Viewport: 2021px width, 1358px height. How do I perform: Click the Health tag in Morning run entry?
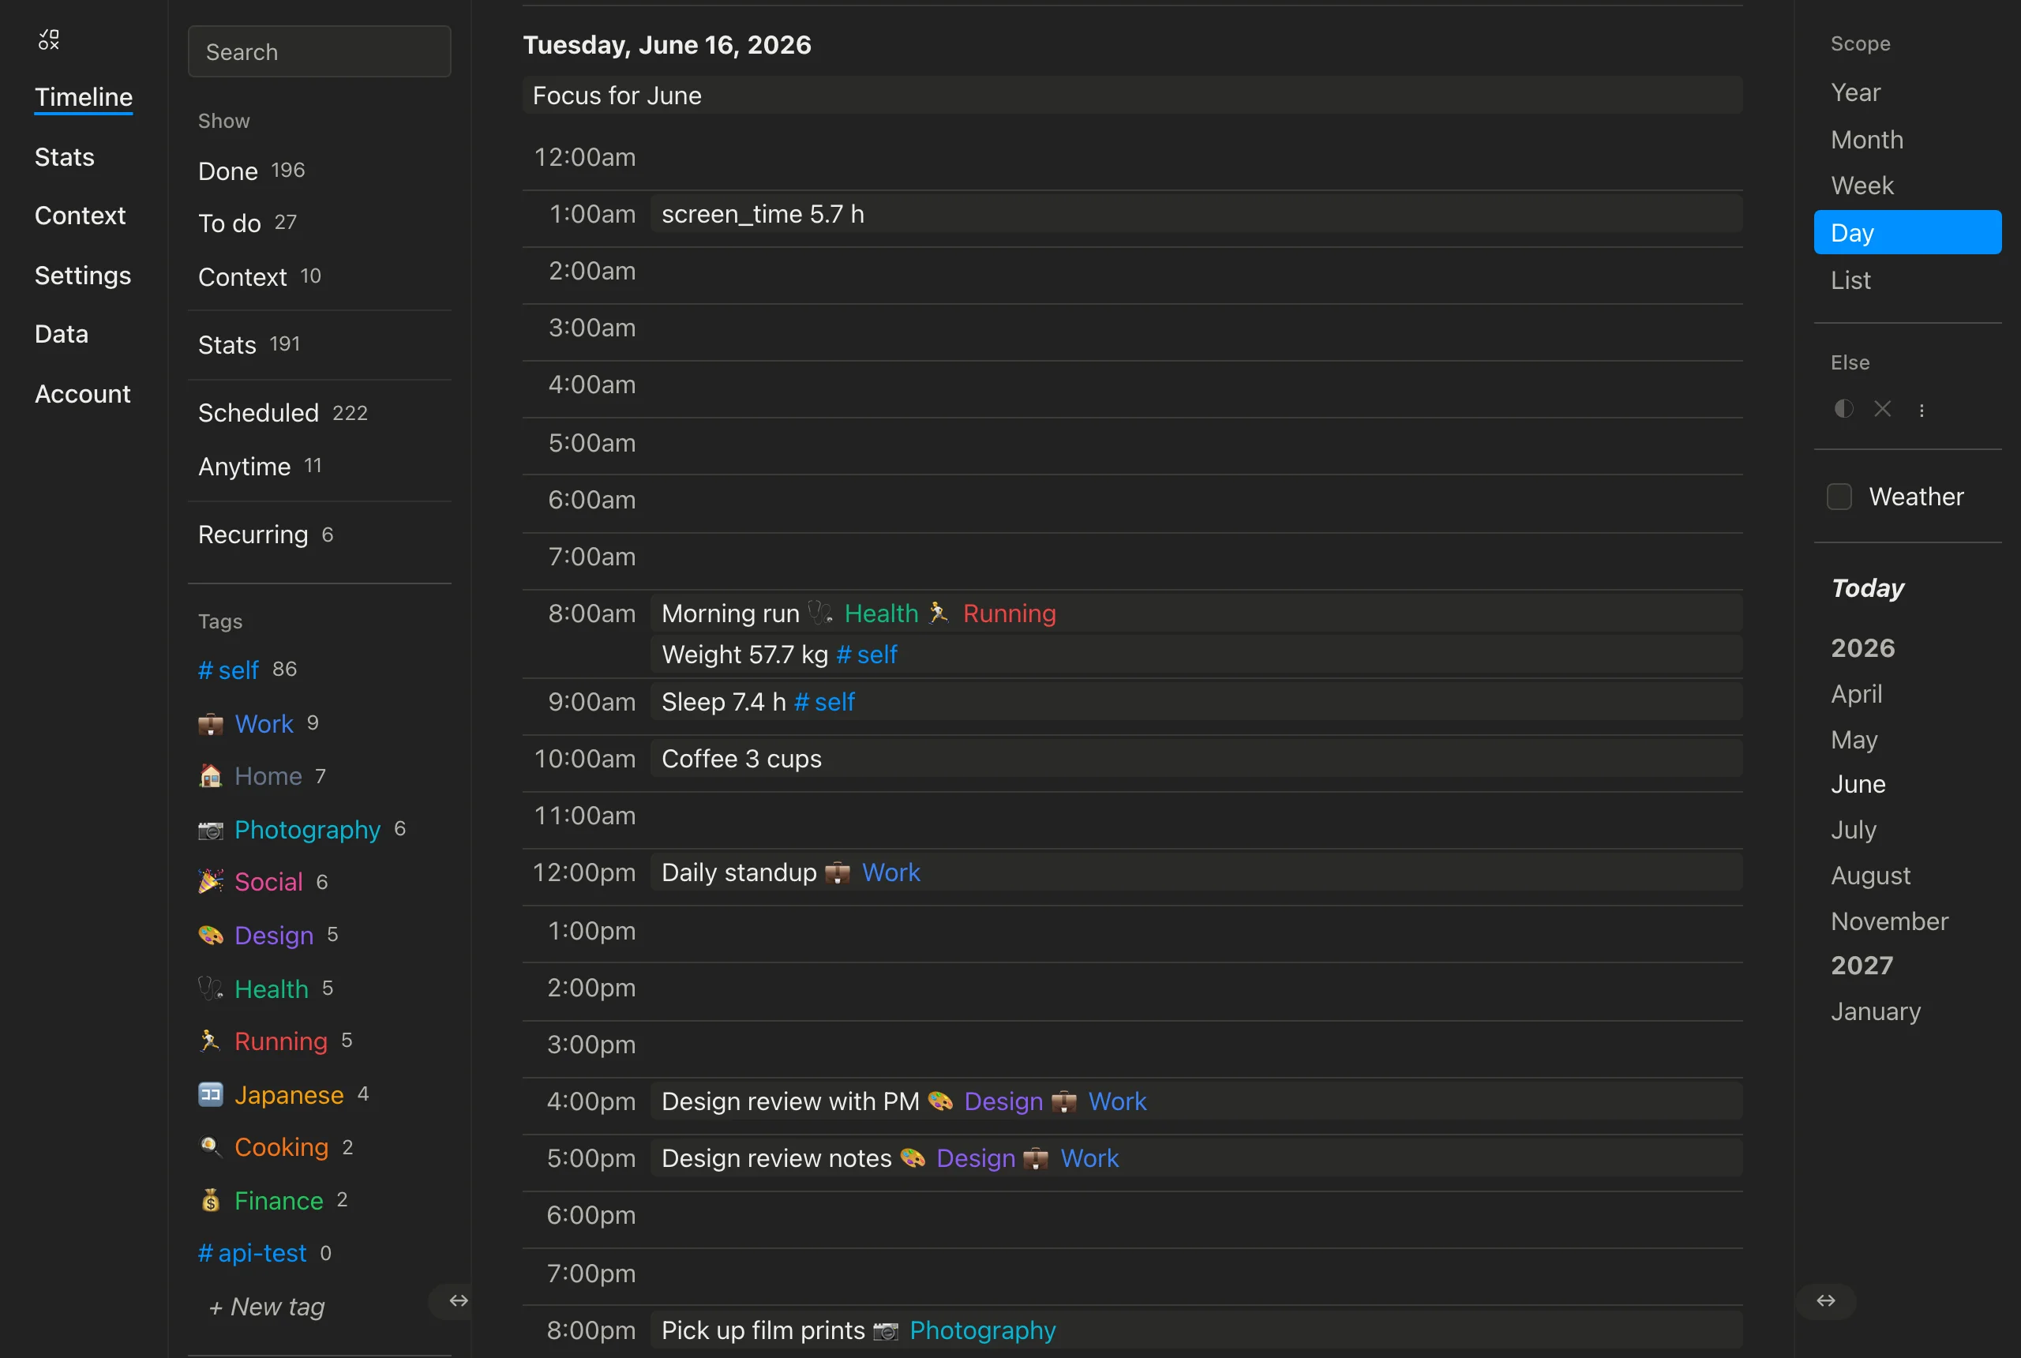(x=882, y=613)
